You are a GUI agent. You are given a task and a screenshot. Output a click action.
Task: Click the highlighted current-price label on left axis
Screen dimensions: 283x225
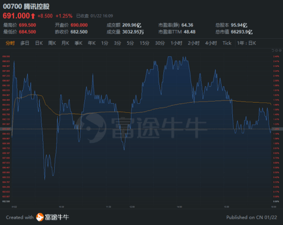click(x=6, y=129)
